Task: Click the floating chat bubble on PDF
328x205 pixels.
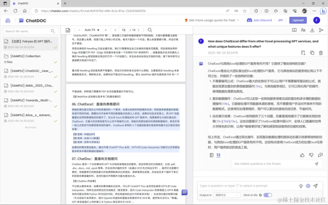Action: pos(185,192)
